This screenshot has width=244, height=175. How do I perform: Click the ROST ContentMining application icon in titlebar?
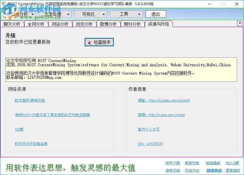(x=4, y=4)
